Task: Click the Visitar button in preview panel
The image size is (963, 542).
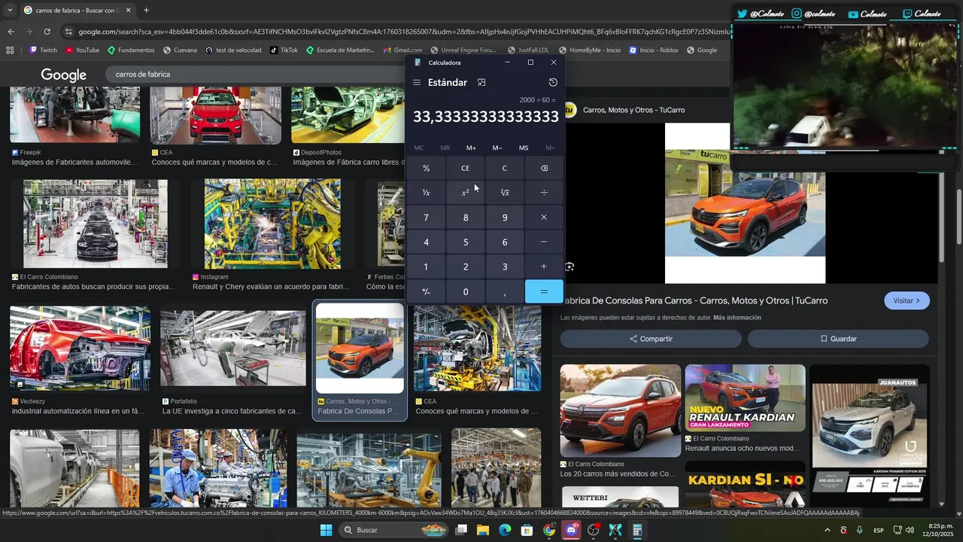Action: (907, 300)
